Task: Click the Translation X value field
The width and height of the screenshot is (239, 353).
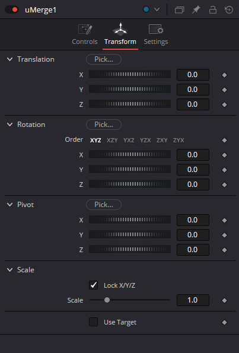Action: click(193, 75)
